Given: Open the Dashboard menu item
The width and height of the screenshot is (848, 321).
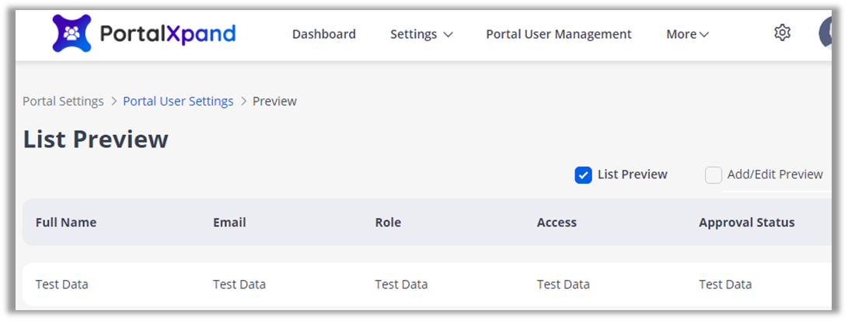Looking at the screenshot, I should [x=323, y=34].
